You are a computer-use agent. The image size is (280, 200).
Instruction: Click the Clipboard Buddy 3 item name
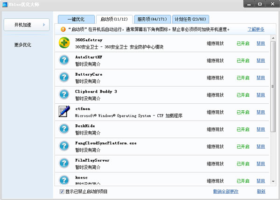96,91
